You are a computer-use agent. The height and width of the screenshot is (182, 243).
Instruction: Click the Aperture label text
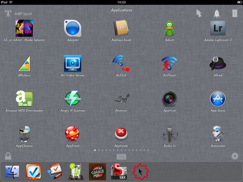(x=169, y=110)
